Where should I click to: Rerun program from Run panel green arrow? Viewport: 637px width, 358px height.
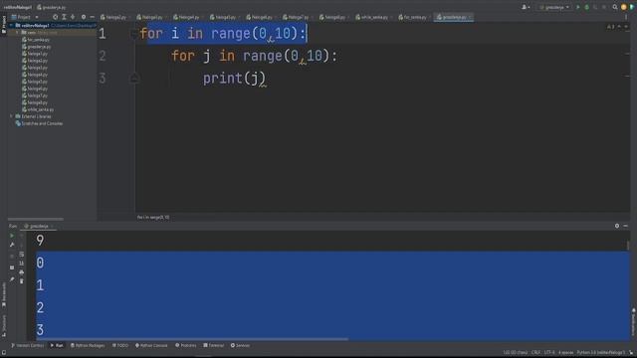click(12, 236)
